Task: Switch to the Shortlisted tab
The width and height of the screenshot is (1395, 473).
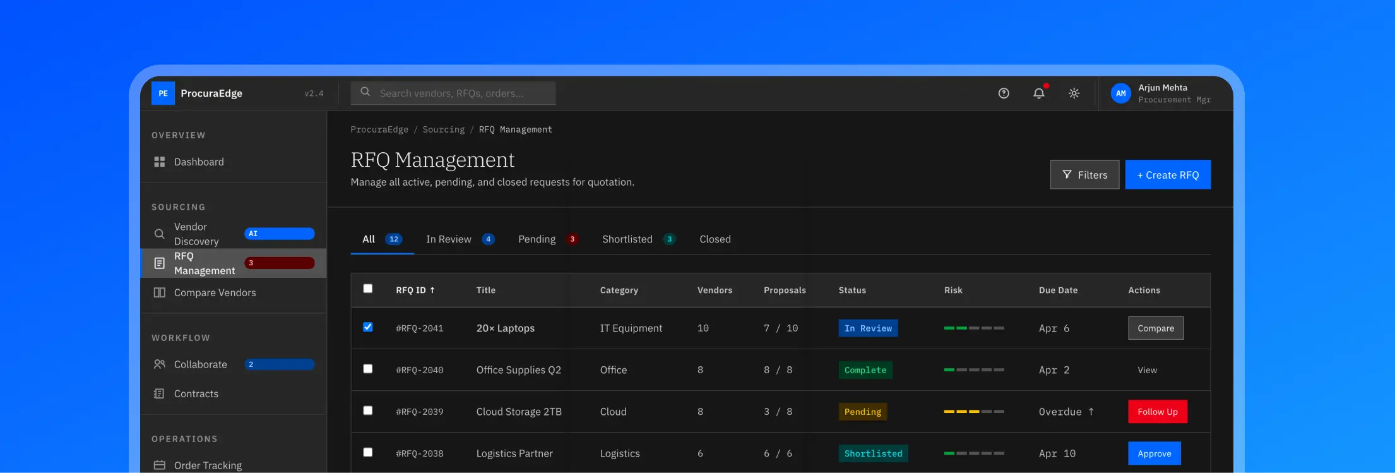Action: click(639, 239)
